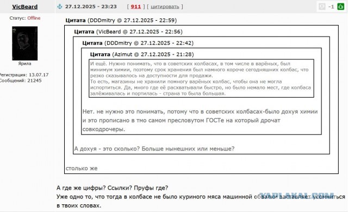Viewport: 348px width, 212px height.
Task: Click quote header from DDDmitry at 22:42
Action: 138,43
